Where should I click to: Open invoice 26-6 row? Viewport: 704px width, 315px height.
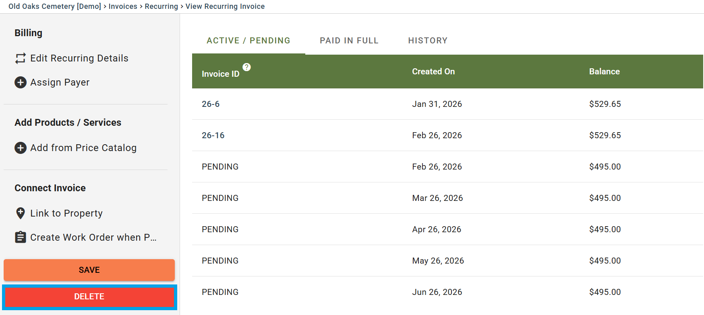pyautogui.click(x=211, y=104)
